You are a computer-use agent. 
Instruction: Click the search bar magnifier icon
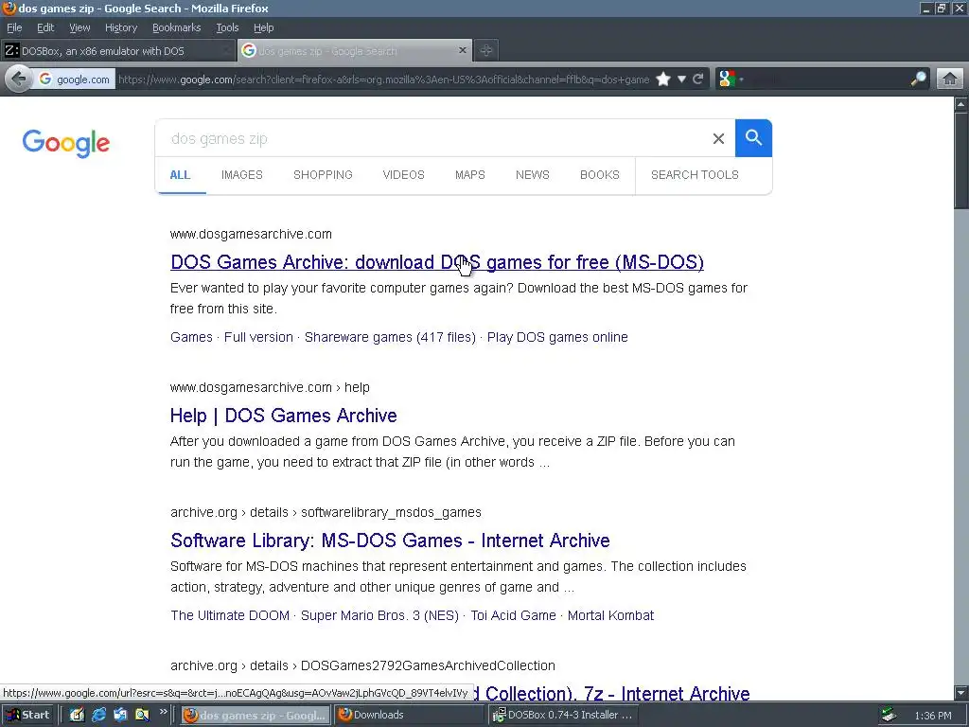pos(918,79)
